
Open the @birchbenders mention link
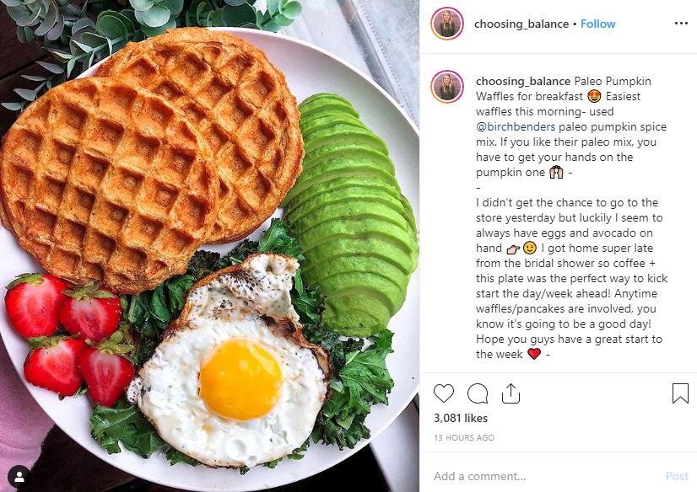coord(516,127)
